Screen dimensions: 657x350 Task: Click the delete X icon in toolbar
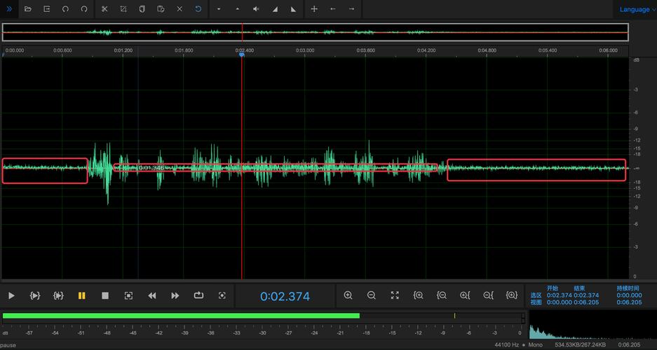click(x=180, y=9)
